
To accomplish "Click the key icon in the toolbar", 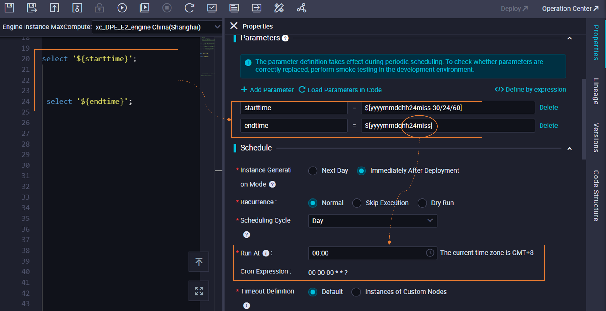I will pyautogui.click(x=77, y=8).
